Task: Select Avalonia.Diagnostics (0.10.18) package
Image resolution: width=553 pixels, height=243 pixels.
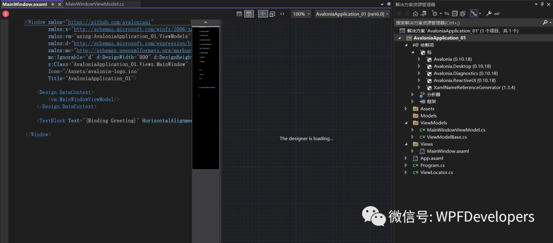Action: (x=465, y=73)
